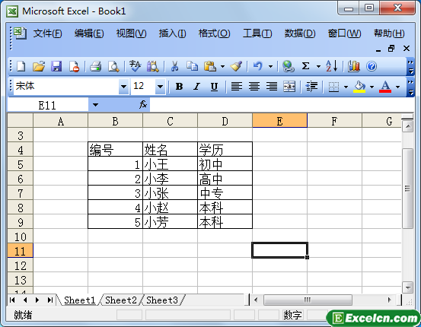
Task: Copy selection with the Copy icon
Action: tap(193, 66)
